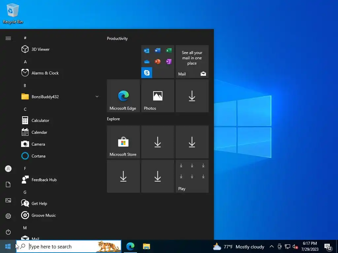
Task: Open the Skype tile
Action: (x=147, y=73)
